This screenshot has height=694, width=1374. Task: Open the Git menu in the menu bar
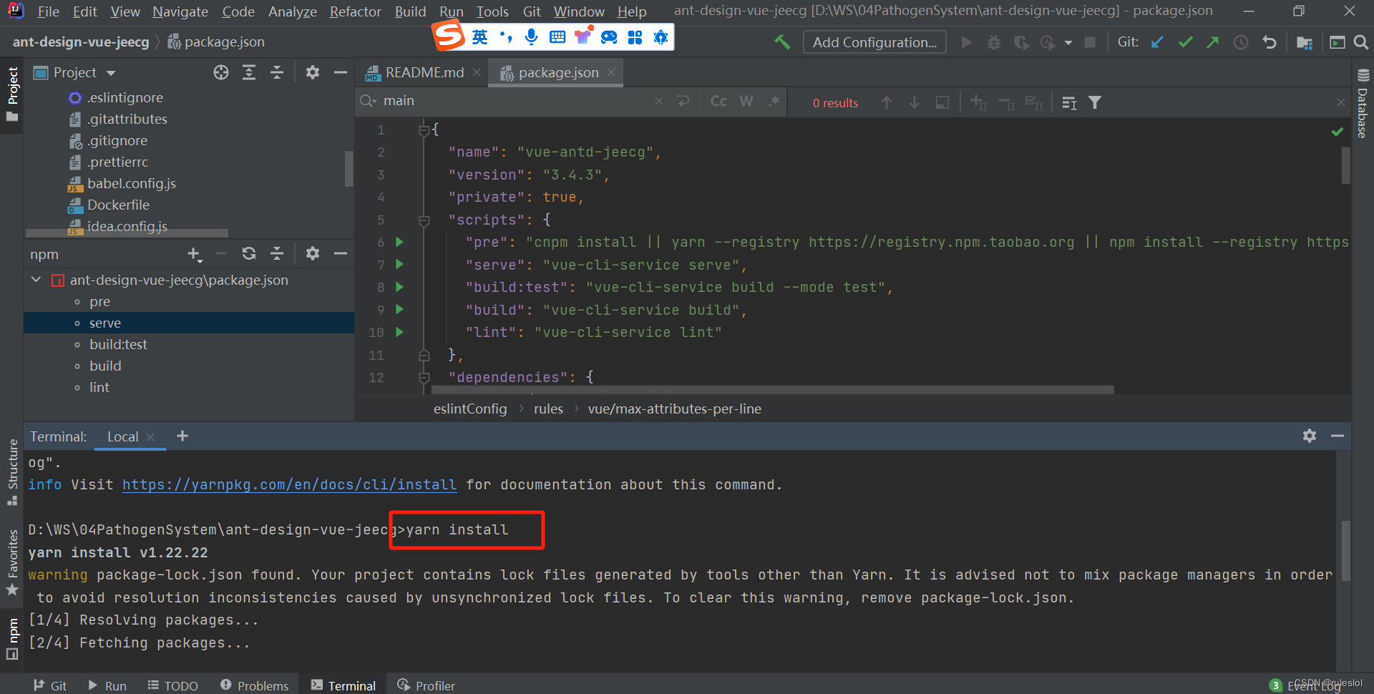click(531, 11)
